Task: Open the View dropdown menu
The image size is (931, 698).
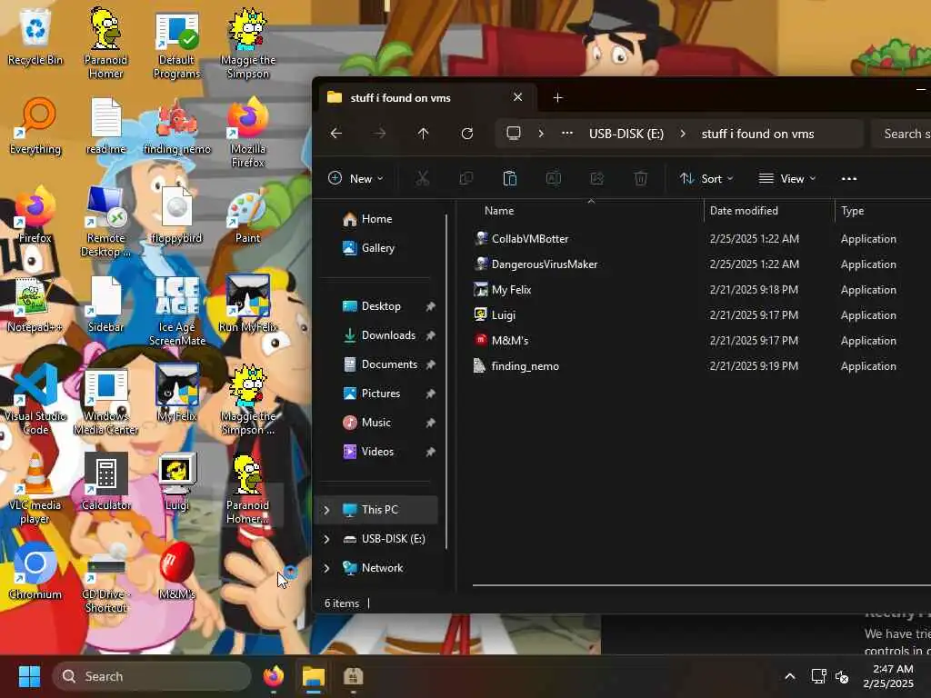Action: click(787, 178)
